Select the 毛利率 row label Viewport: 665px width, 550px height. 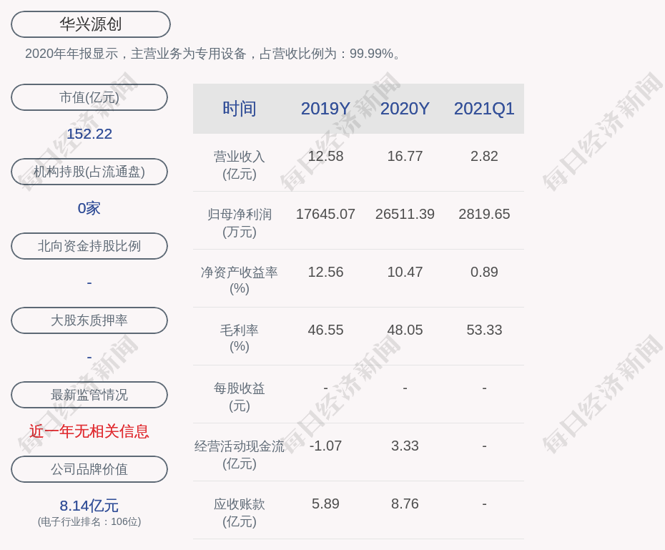[239, 338]
